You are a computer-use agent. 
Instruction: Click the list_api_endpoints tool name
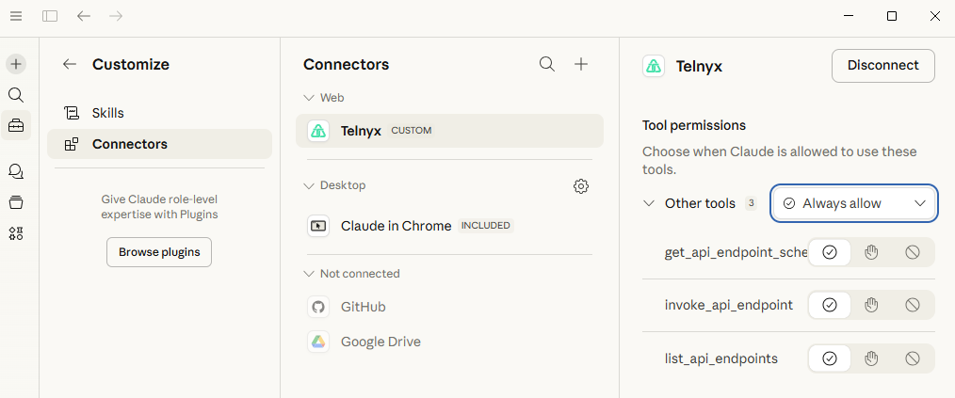coord(721,358)
